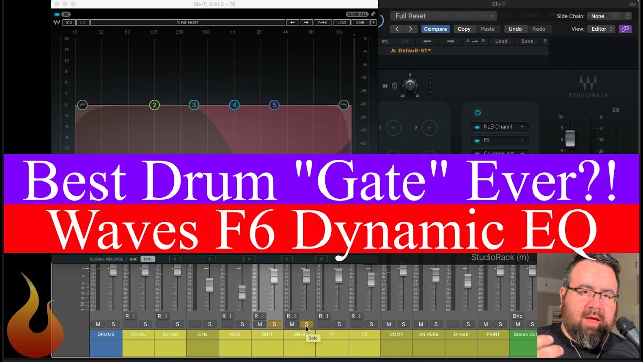Click the 'A: Default-ST*' preset name
The height and width of the screenshot is (362, 643).
411,51
